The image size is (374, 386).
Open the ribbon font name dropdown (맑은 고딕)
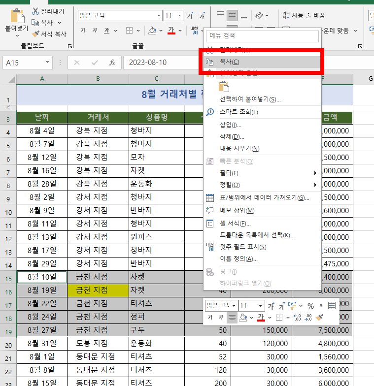click(159, 16)
